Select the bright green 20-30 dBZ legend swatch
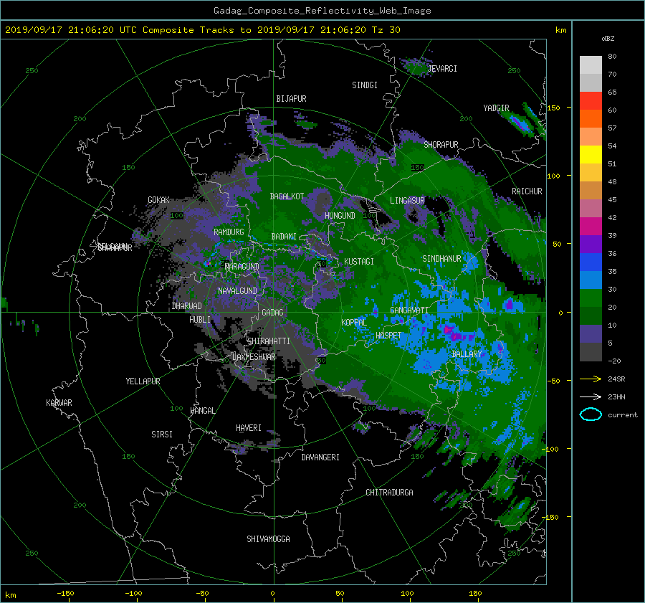The image size is (645, 603). pyautogui.click(x=591, y=298)
